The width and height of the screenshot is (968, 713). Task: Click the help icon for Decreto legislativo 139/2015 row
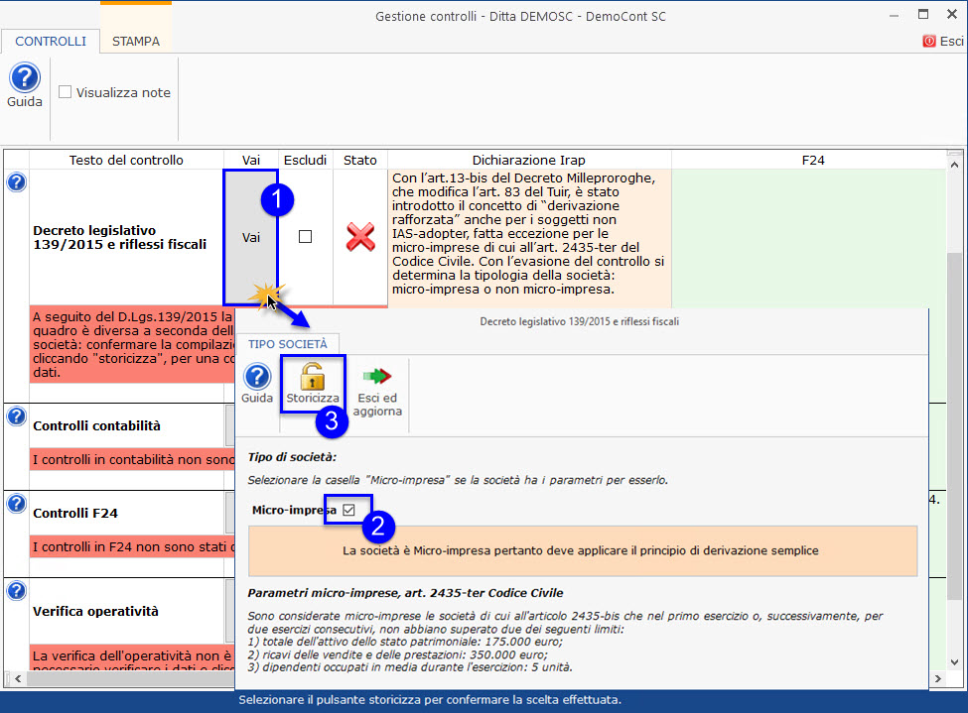click(x=17, y=181)
